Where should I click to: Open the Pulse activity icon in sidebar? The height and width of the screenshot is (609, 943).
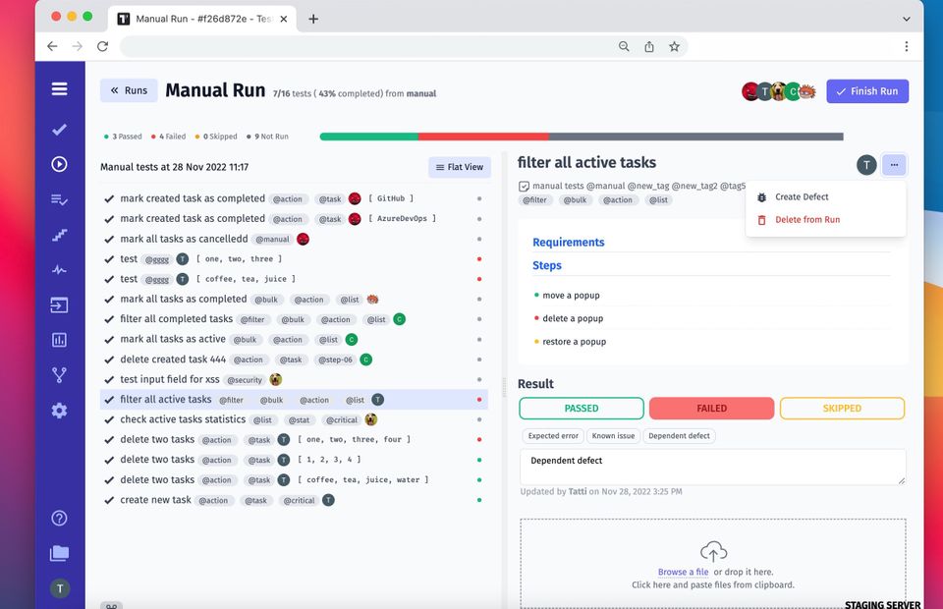59,270
